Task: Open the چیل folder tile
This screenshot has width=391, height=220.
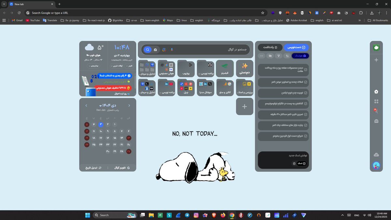Action: pyautogui.click(x=186, y=88)
